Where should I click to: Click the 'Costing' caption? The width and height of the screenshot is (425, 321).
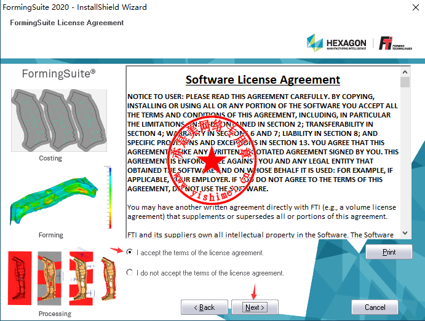pyautogui.click(x=50, y=158)
